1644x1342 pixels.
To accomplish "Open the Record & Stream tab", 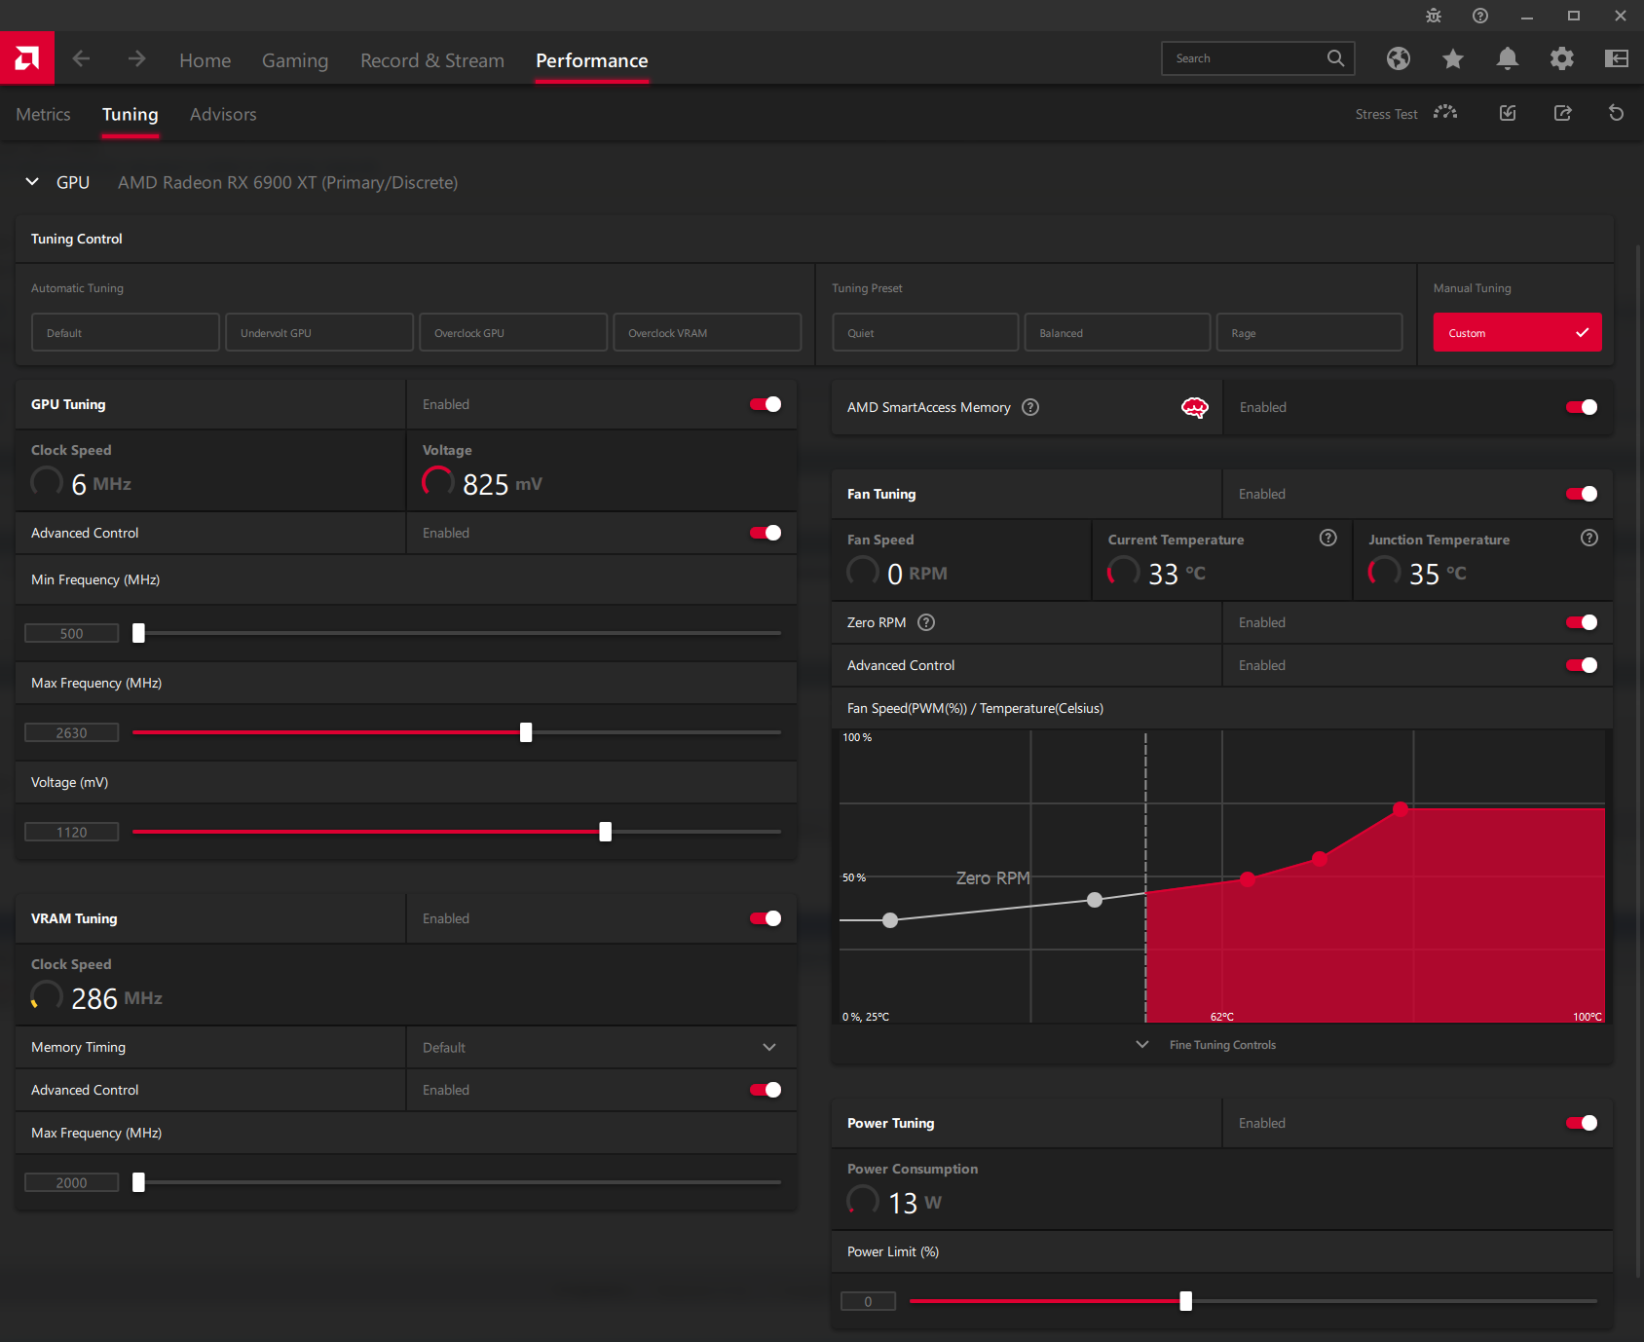I will point(432,60).
